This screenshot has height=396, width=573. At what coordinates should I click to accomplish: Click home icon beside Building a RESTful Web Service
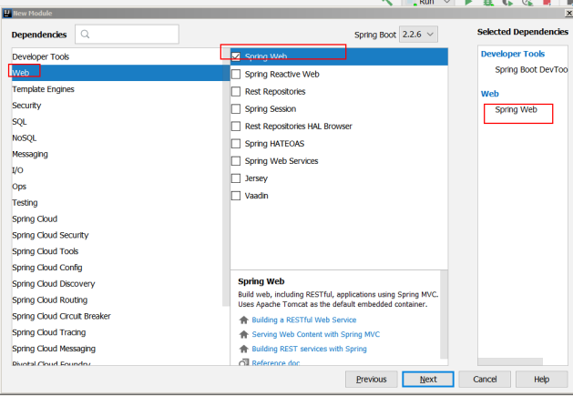[x=243, y=320]
